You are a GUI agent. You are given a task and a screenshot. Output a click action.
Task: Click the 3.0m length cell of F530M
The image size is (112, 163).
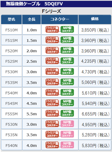pyautogui.click(x=32, y=72)
